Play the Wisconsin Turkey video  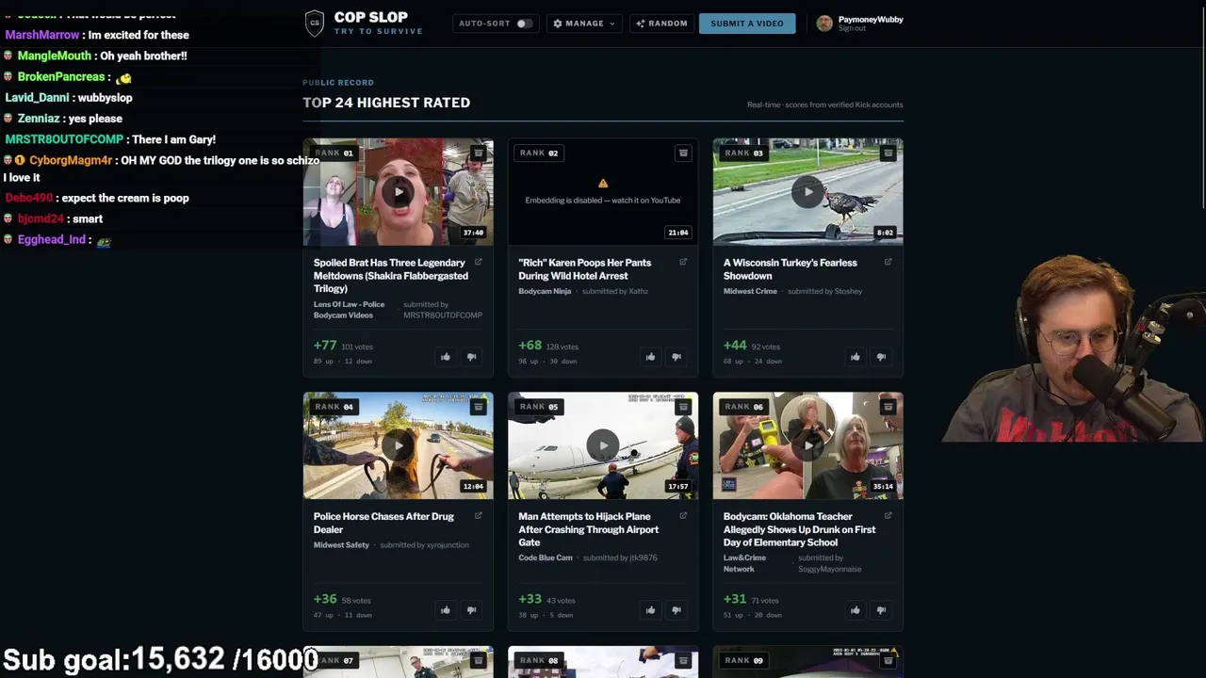pyautogui.click(x=807, y=192)
